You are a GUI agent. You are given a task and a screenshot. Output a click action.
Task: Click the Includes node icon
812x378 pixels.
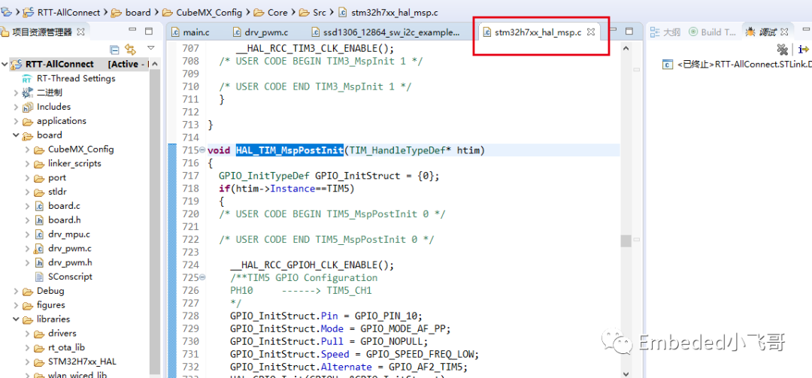click(28, 107)
